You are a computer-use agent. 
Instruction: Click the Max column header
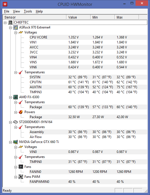(x=127, y=17)
